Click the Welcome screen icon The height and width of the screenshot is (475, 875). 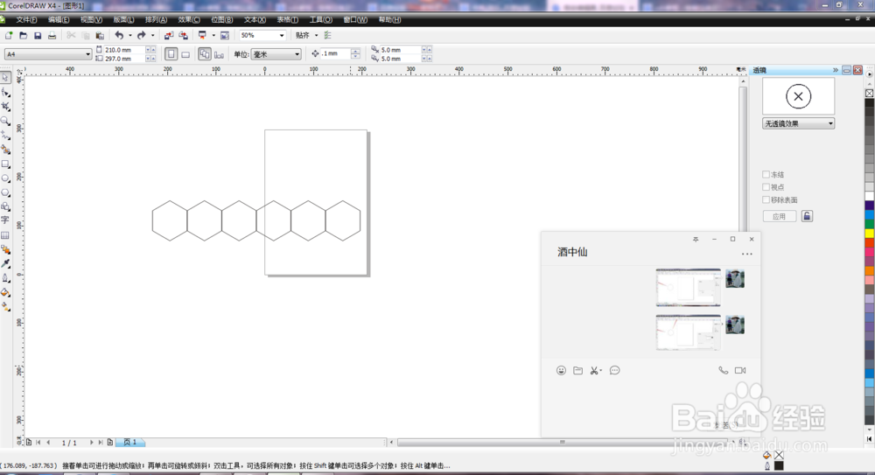pyautogui.click(x=225, y=35)
